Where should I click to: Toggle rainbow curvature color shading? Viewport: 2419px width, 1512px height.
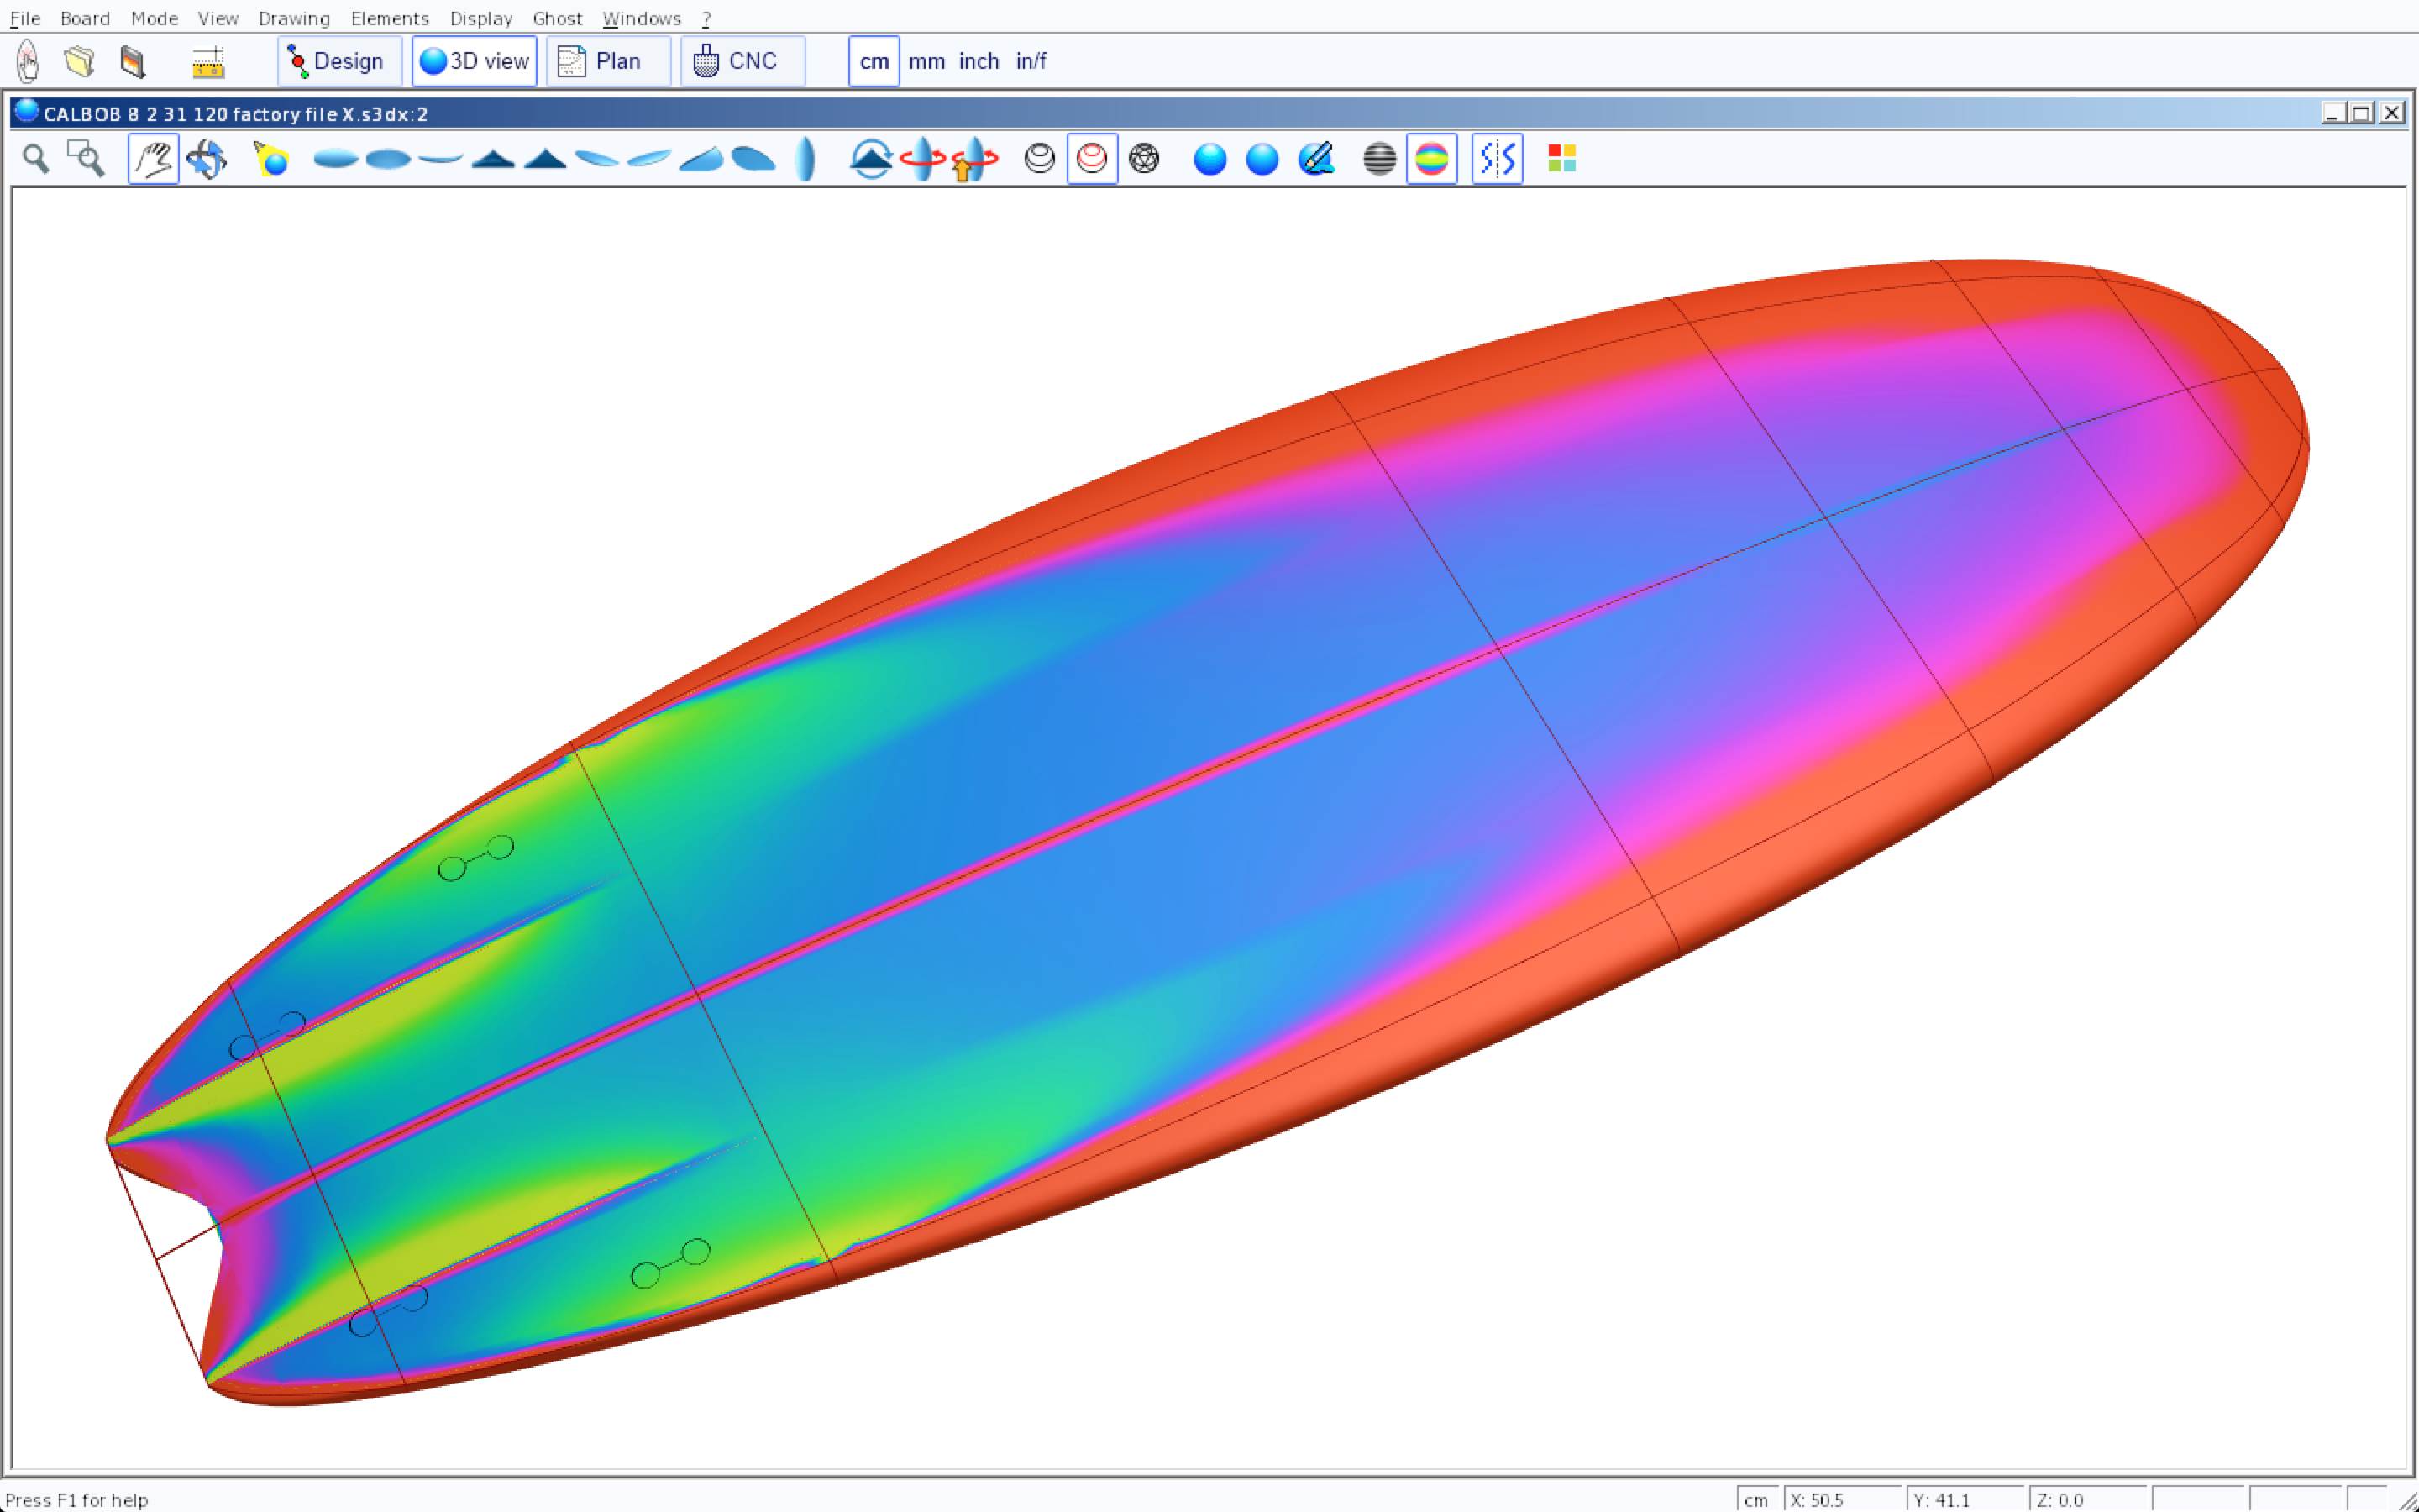(x=1431, y=159)
